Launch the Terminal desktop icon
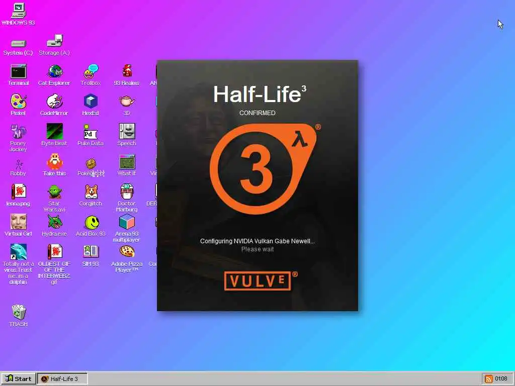The height and width of the screenshot is (386, 515). pos(19,75)
